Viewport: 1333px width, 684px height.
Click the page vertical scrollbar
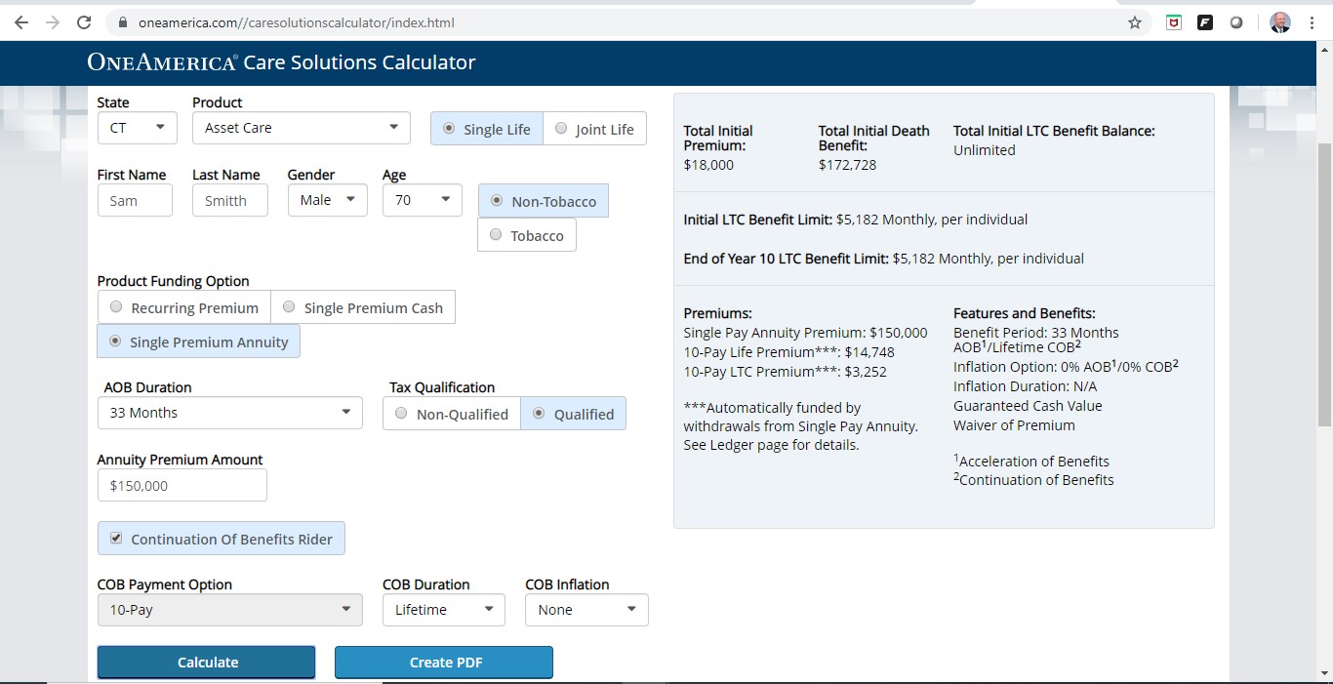[1323, 283]
